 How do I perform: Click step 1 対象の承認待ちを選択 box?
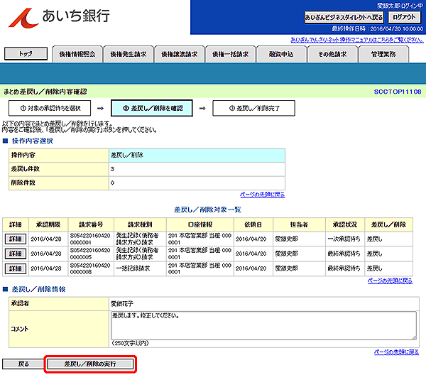[x=50, y=108]
